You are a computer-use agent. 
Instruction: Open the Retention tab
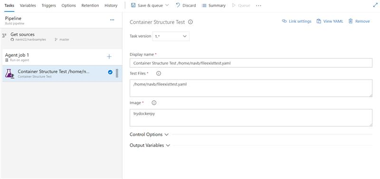pos(90,5)
